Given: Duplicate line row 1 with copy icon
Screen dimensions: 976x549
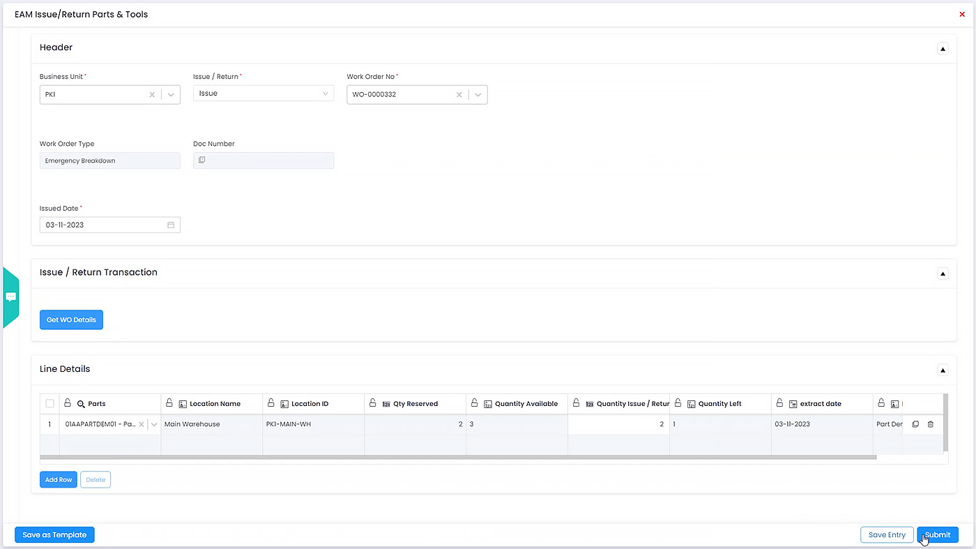Looking at the screenshot, I should tap(915, 424).
